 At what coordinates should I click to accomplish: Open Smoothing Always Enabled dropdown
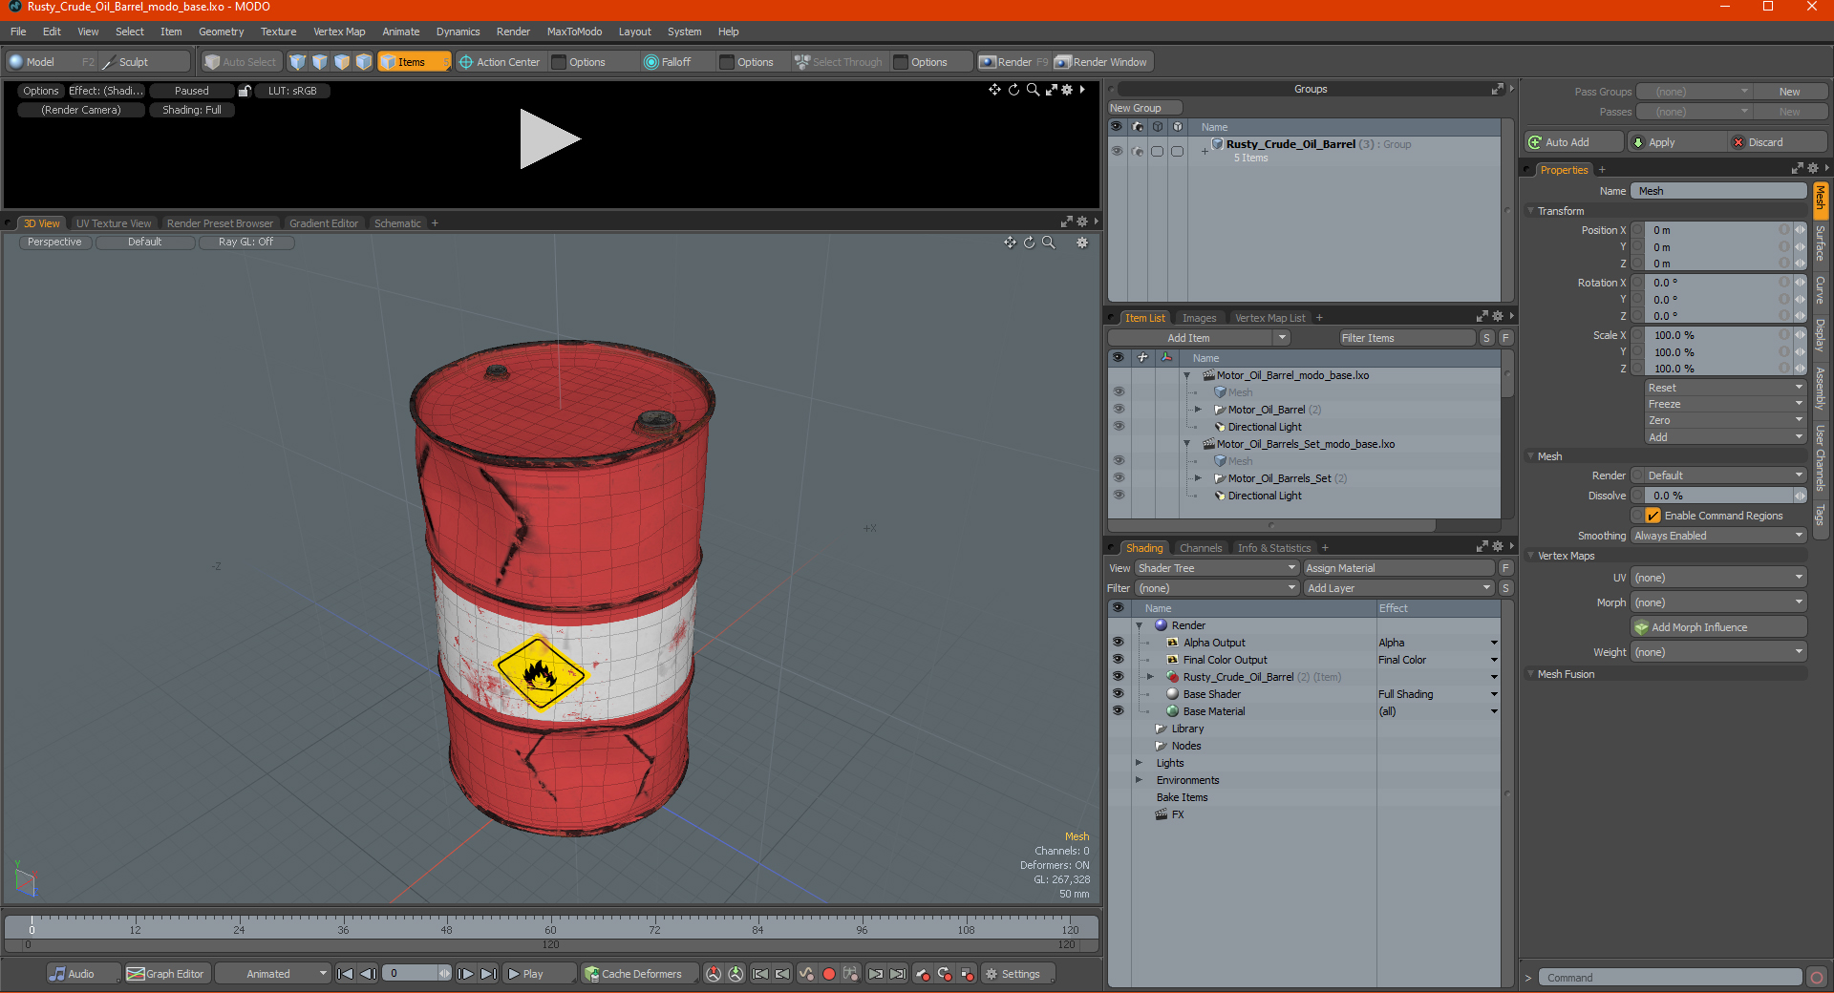tap(1717, 536)
